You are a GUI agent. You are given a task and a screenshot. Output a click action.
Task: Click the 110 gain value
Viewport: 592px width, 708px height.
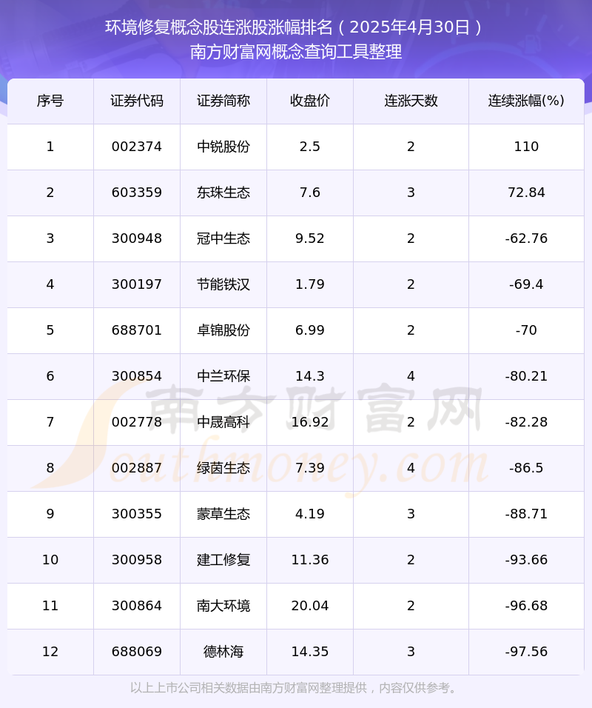pyautogui.click(x=526, y=147)
